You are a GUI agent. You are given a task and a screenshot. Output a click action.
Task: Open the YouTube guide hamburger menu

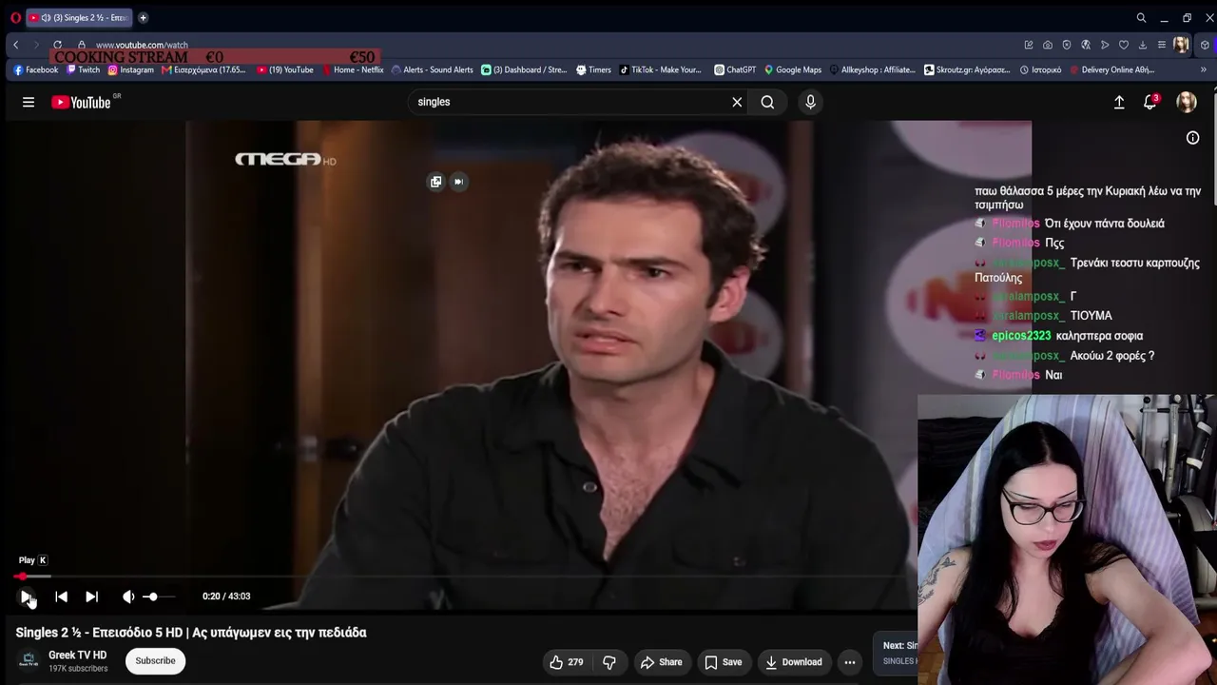pos(29,102)
